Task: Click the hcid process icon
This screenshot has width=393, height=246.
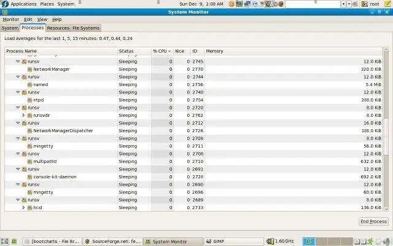Action: coord(30,208)
